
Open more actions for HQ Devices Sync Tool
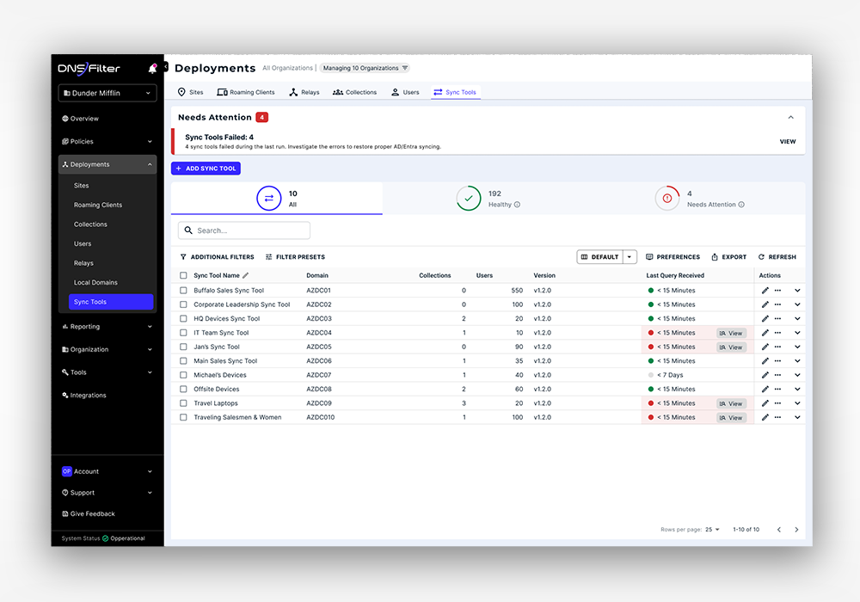[777, 318]
